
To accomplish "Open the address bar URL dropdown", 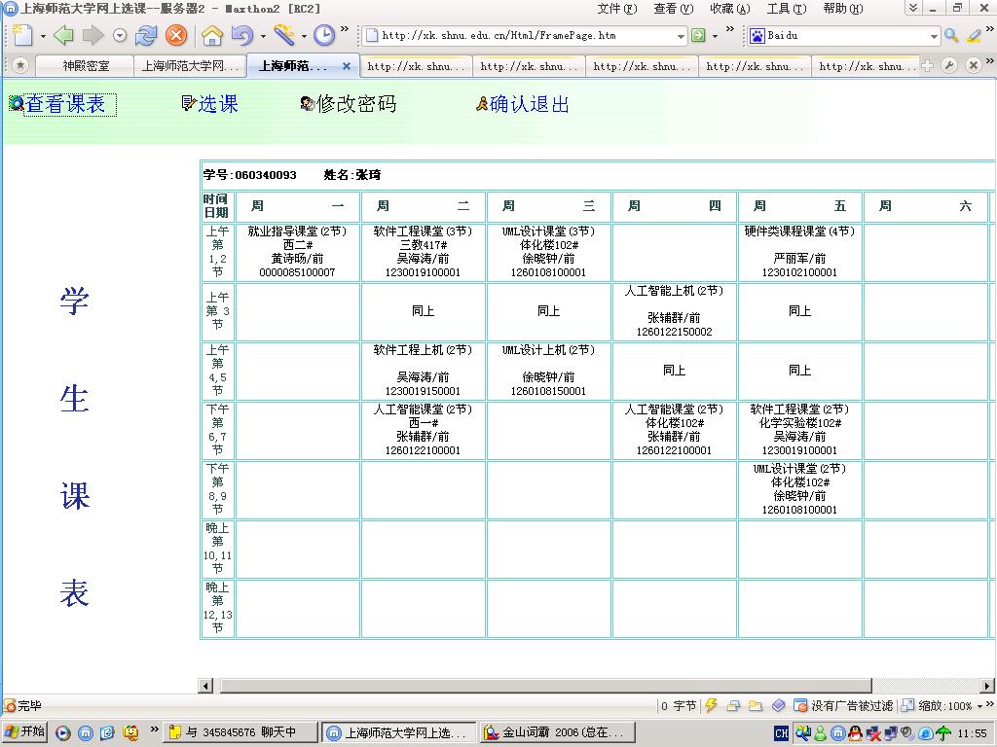I will pyautogui.click(x=681, y=36).
